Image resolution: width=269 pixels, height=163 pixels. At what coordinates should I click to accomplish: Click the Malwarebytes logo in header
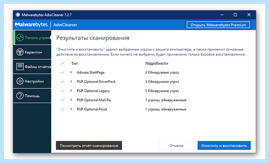coord(31,25)
